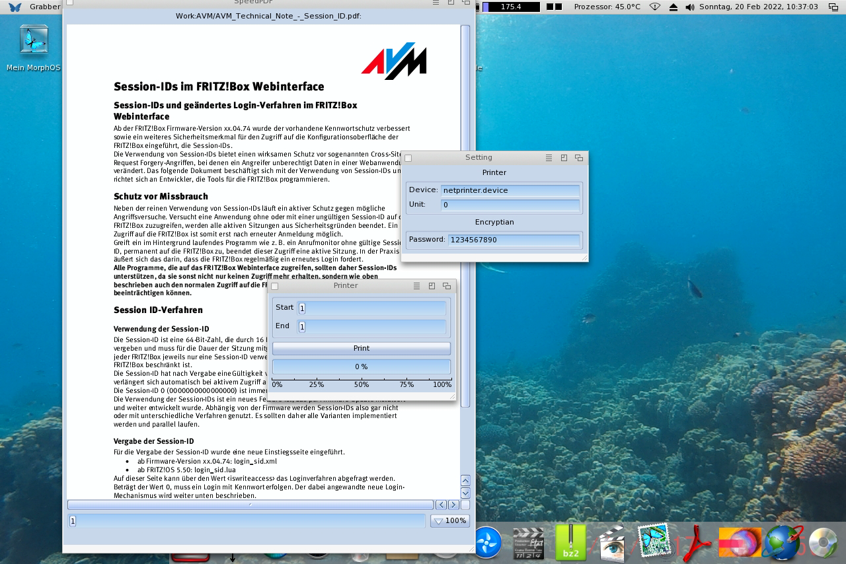Open the 100% zoom dropdown

coord(450,520)
